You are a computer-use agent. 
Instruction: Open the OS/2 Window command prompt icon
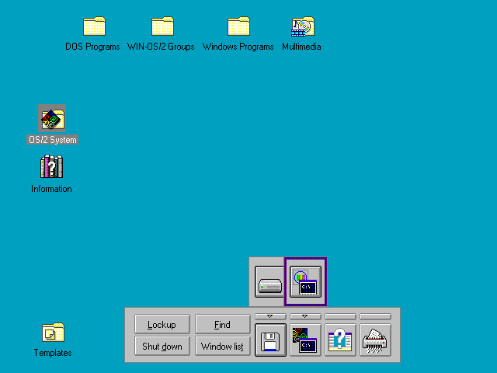tap(305, 340)
